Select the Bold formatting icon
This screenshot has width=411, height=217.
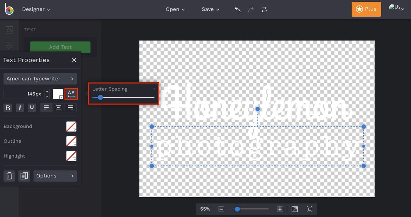click(8, 108)
